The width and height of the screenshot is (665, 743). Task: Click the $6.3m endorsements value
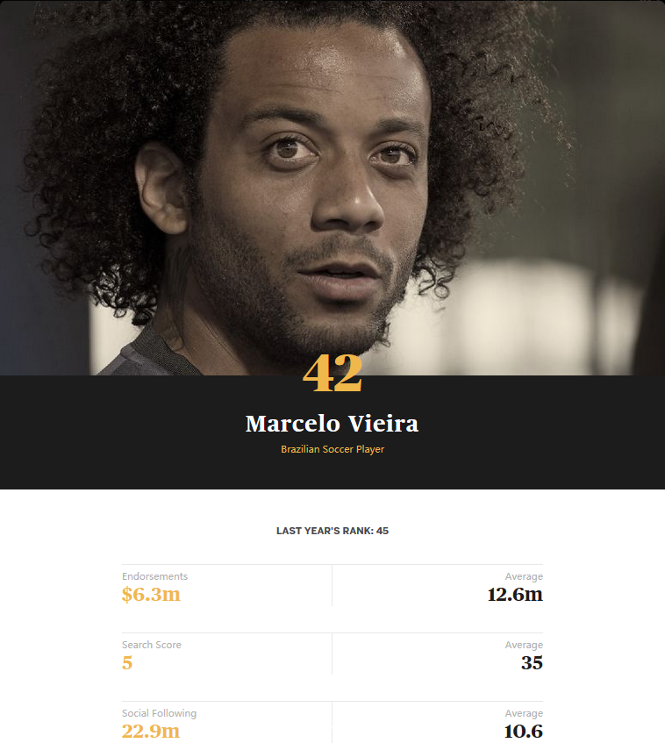[151, 594]
